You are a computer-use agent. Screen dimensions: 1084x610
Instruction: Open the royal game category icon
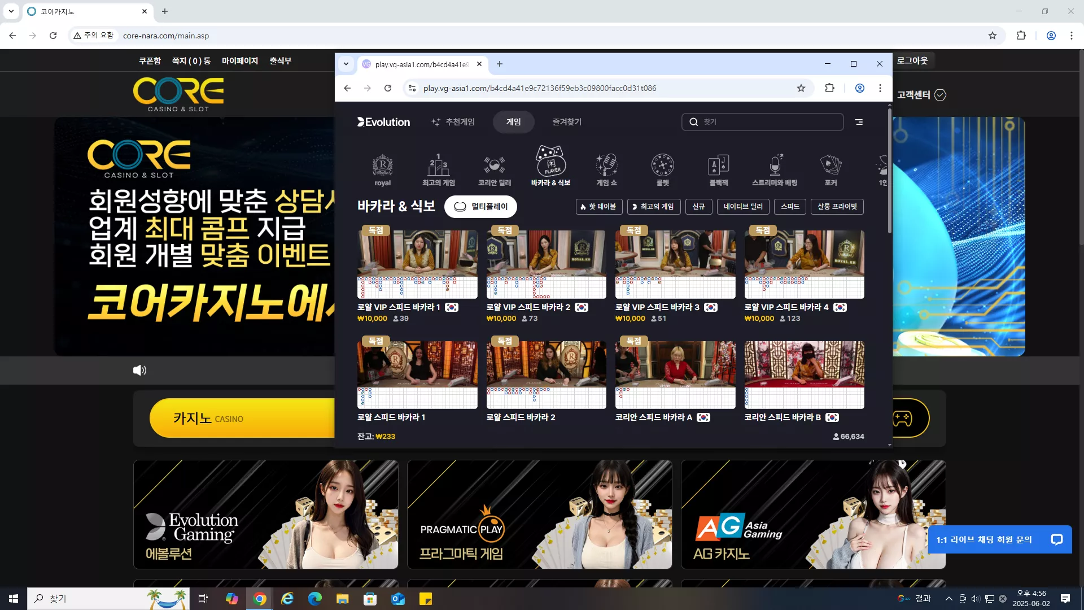coord(382,169)
